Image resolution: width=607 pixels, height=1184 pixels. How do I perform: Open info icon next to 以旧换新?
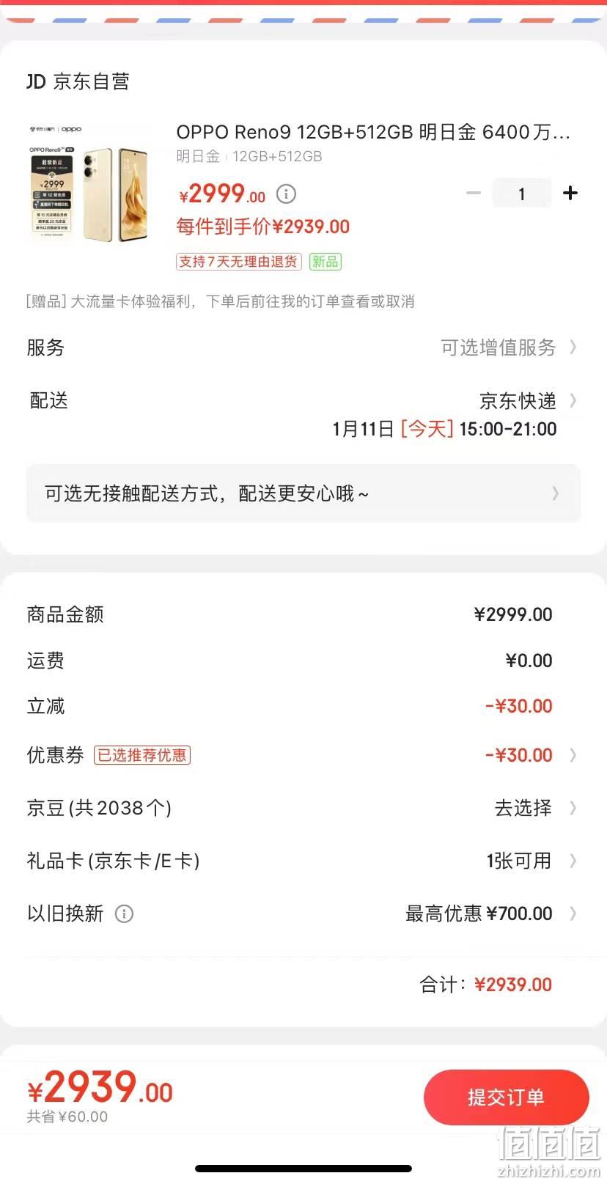click(125, 913)
